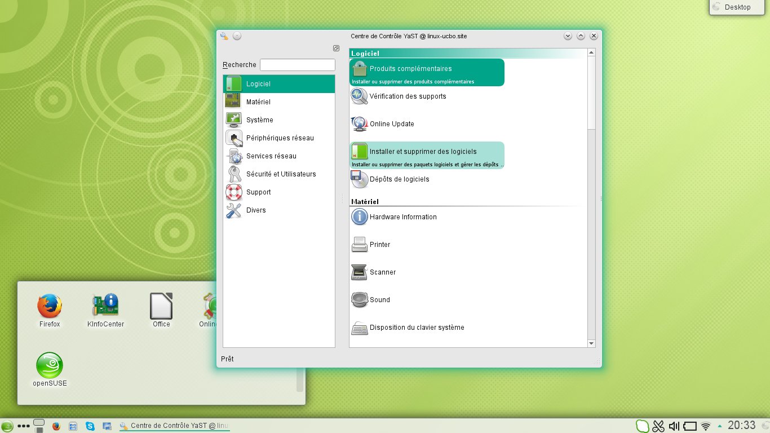Image resolution: width=770 pixels, height=433 pixels.
Task: Click the activities three-dots taskbar icon
Action: tap(24, 426)
